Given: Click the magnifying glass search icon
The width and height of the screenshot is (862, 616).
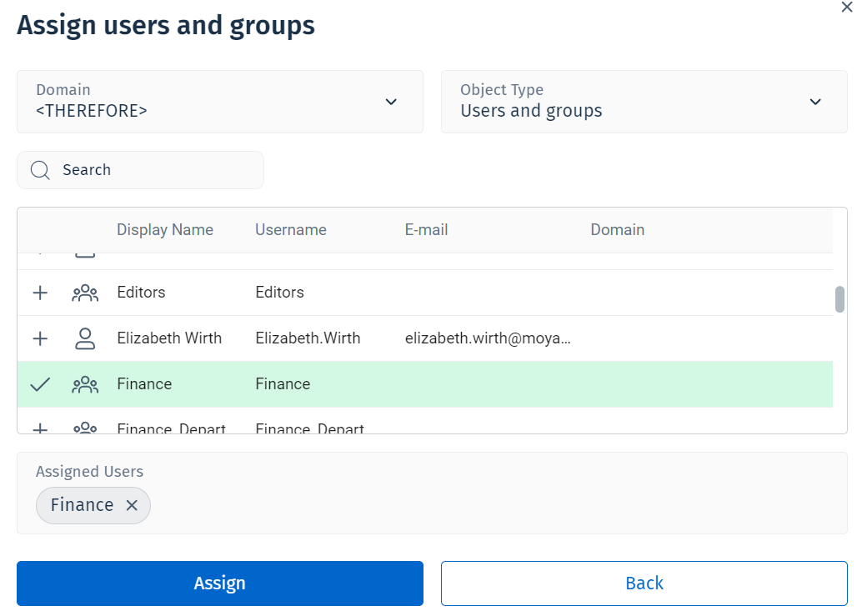Looking at the screenshot, I should pyautogui.click(x=40, y=170).
